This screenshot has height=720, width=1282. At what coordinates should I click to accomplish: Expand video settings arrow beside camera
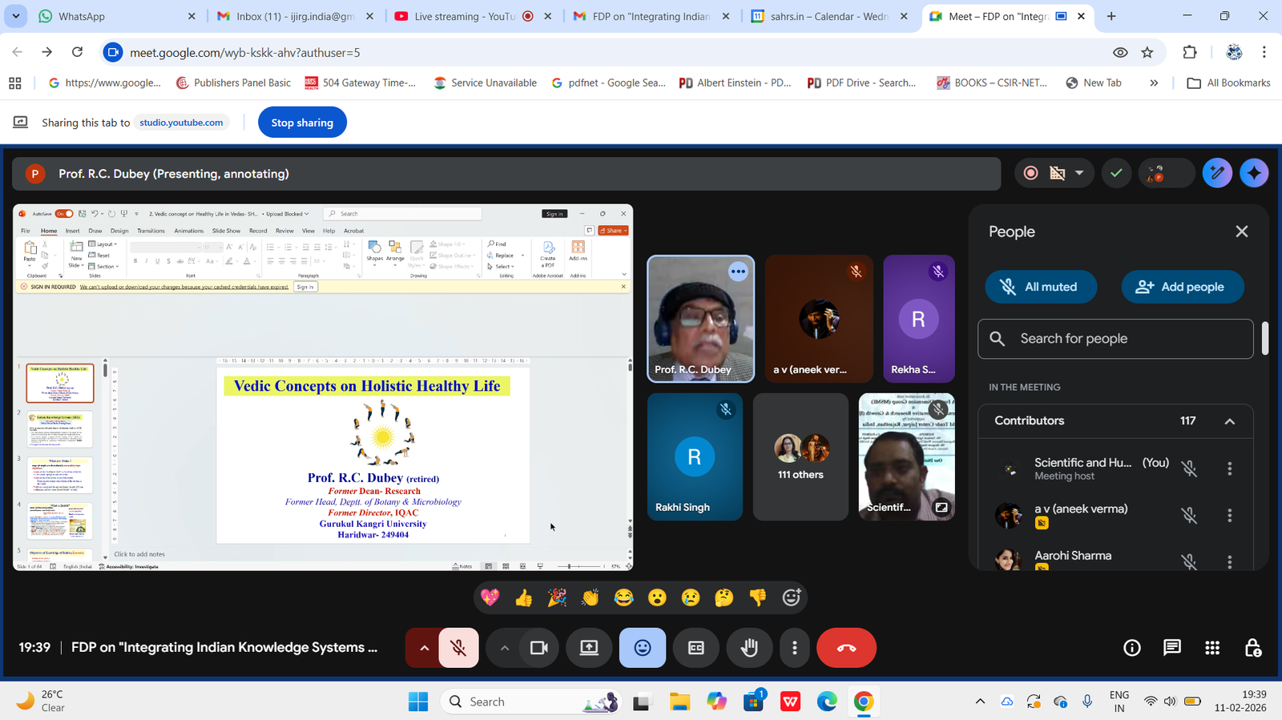pos(504,648)
